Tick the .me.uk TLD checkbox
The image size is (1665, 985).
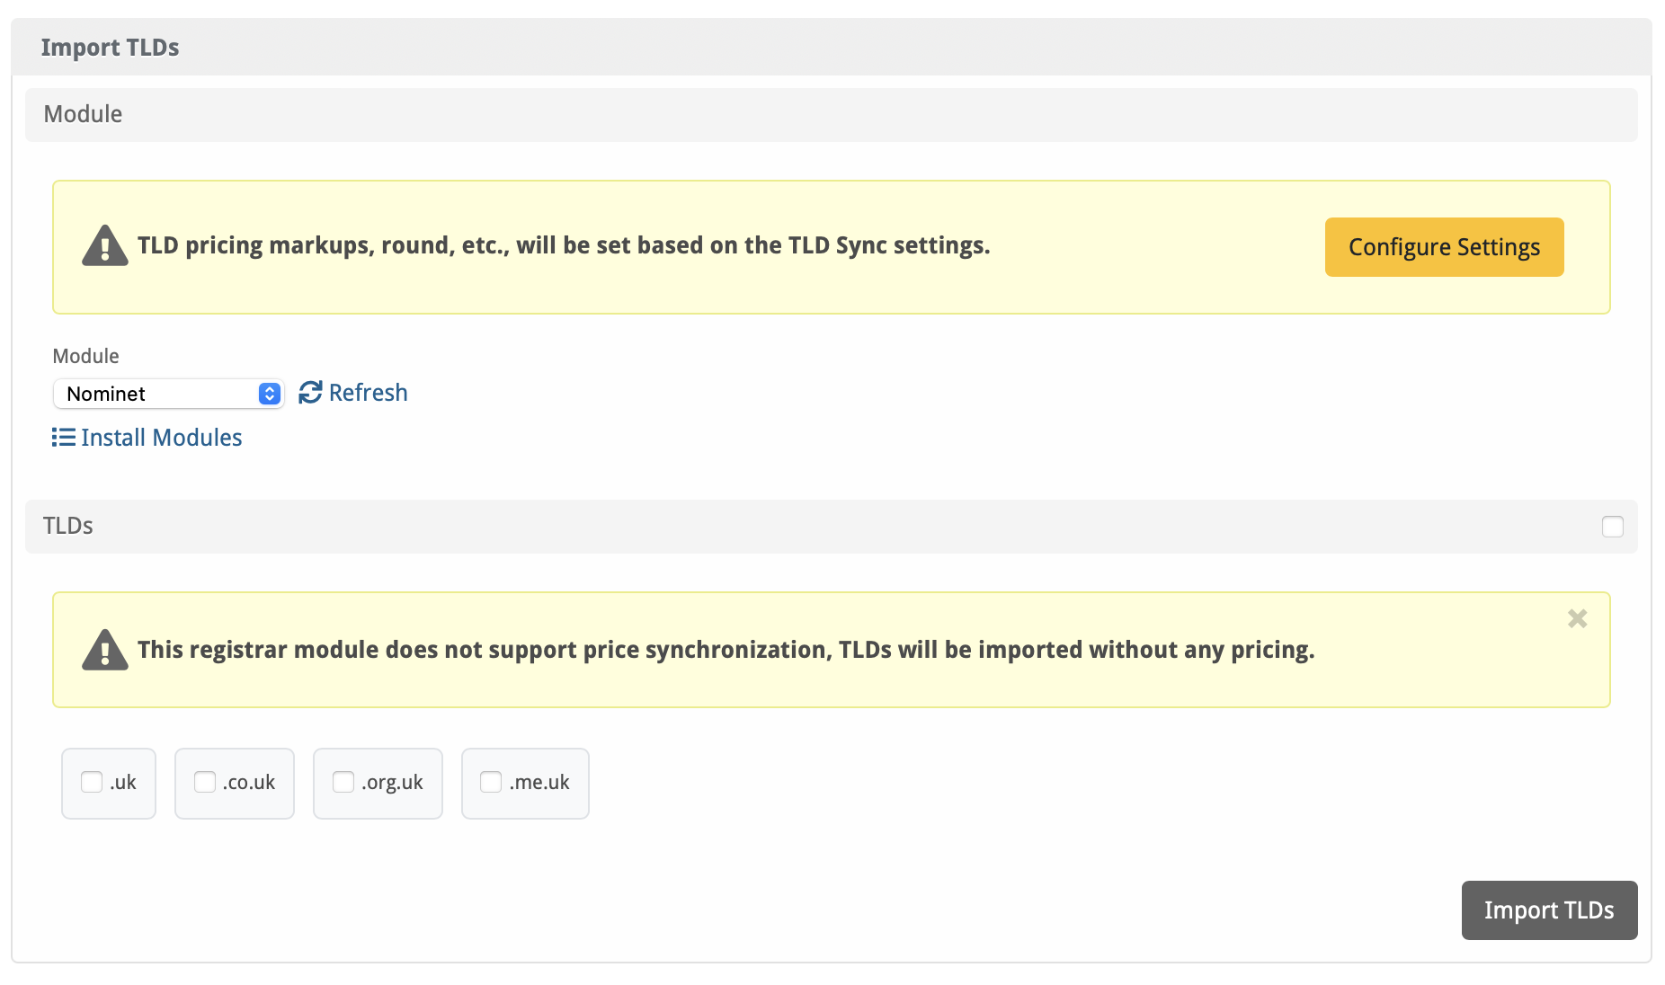point(491,782)
